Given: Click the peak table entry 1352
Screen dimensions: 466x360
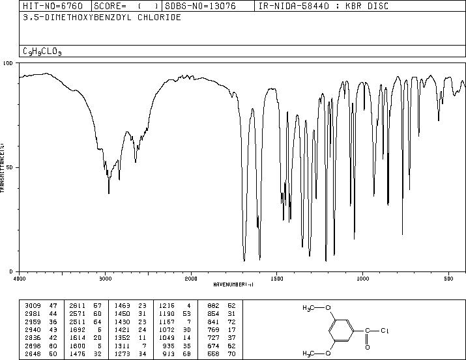Looking at the screenshot, I should (122, 338).
